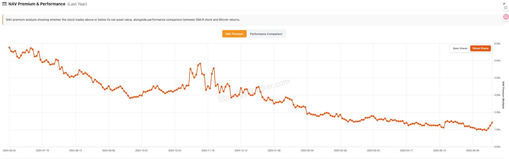Click the NAV premium analysis description banner
Image resolution: width=509 pixels, height=161 pixels.
click(123, 20)
